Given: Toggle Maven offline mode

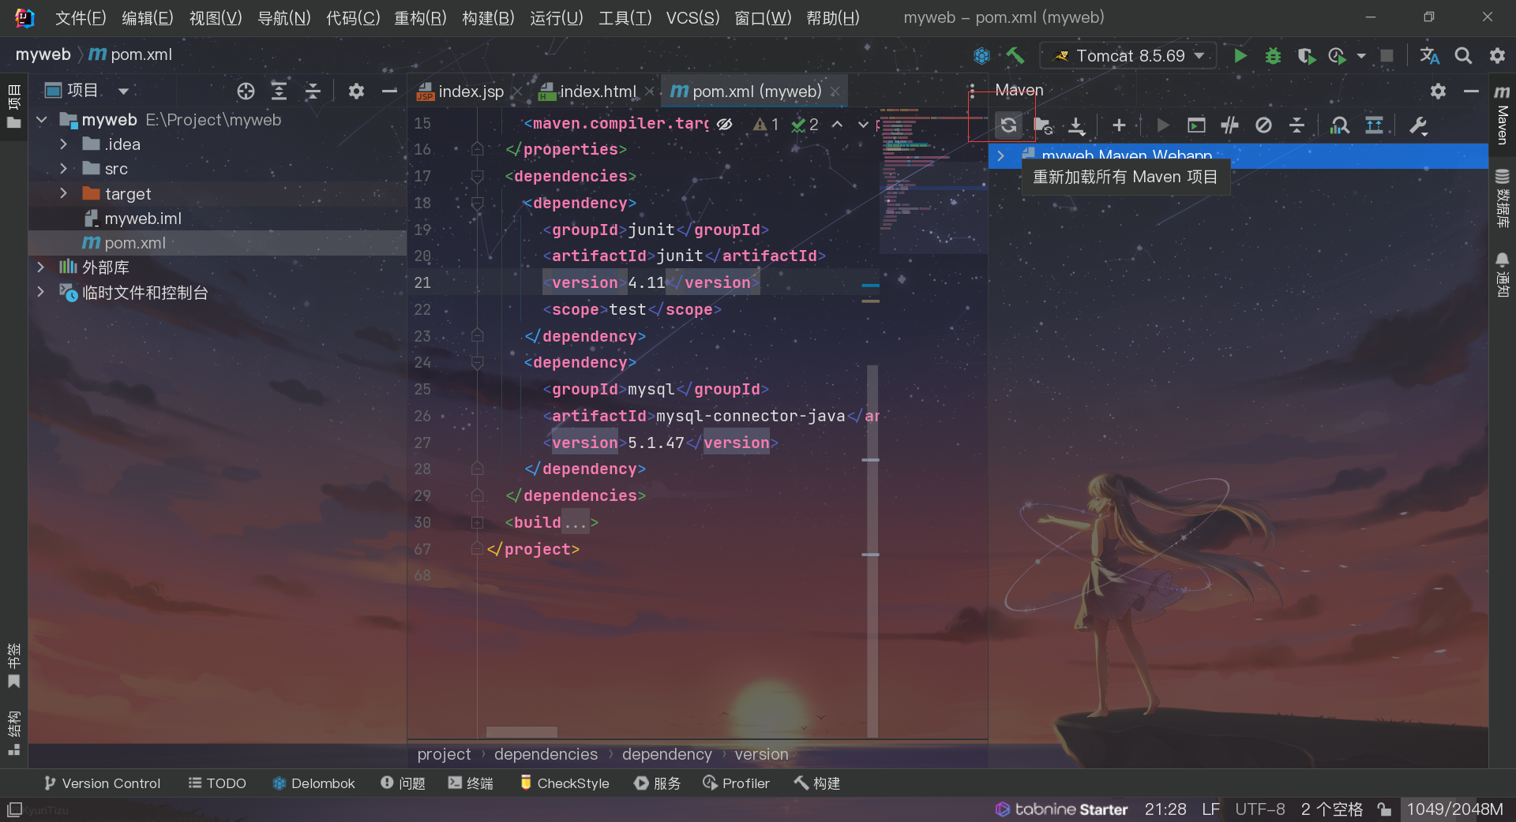Looking at the screenshot, I should 1229,125.
